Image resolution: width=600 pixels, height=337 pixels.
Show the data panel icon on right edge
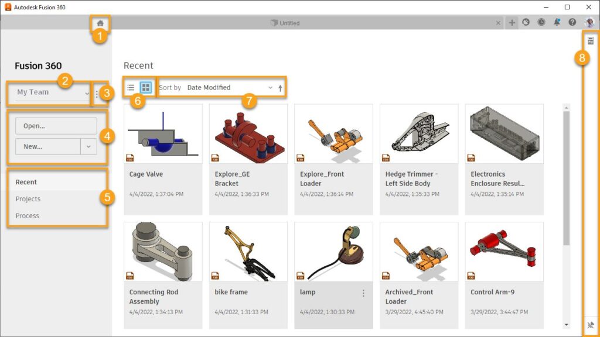[x=591, y=40]
